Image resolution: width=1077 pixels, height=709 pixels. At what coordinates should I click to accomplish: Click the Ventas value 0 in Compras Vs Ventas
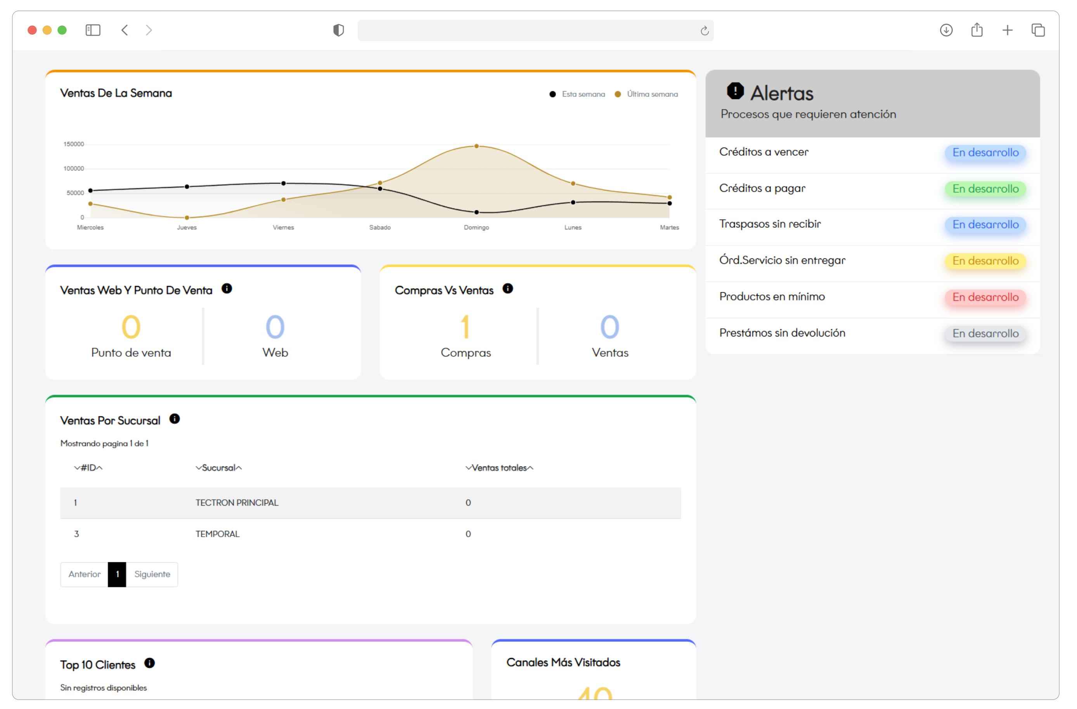610,327
